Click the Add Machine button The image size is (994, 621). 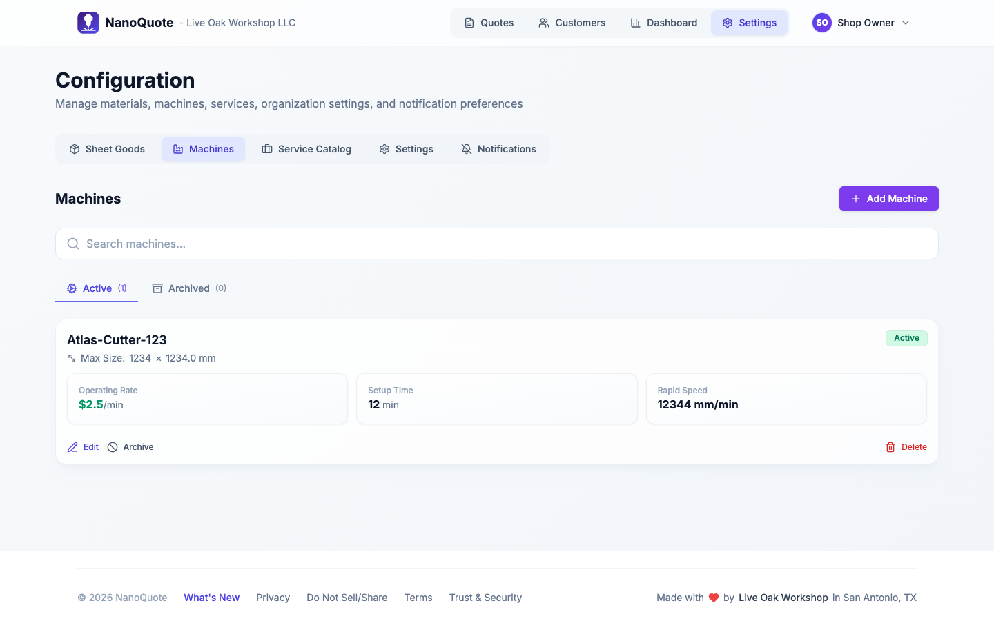(x=888, y=199)
